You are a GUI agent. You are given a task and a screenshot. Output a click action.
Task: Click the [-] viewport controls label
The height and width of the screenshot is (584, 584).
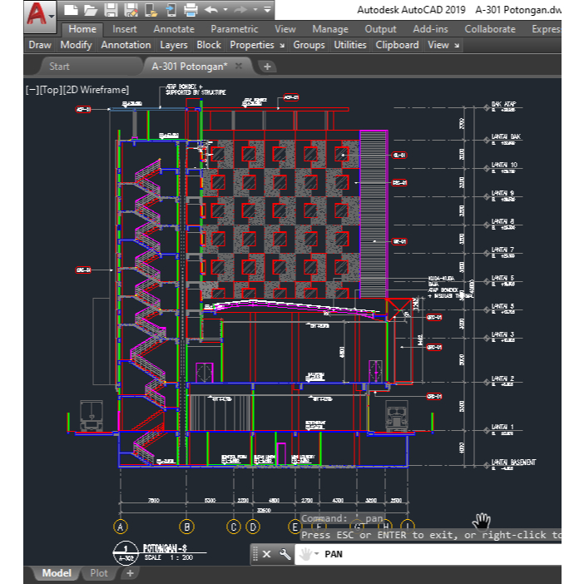pyautogui.click(x=32, y=90)
